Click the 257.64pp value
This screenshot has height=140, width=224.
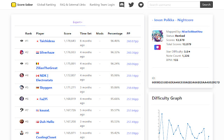pyautogui.click(x=133, y=111)
